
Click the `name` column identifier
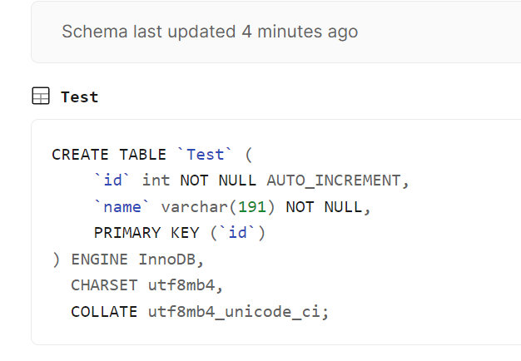point(122,207)
